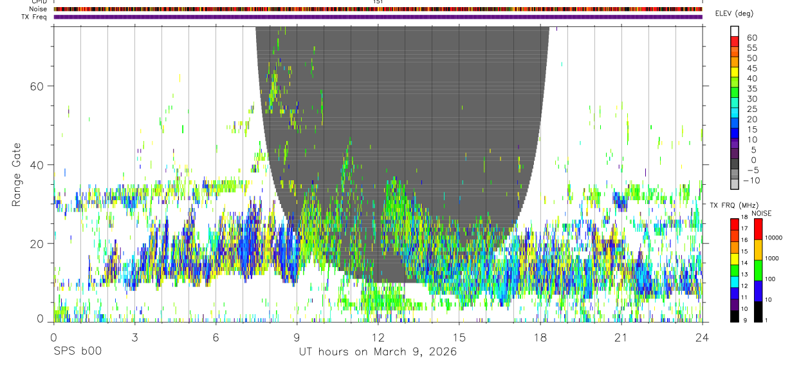The height and width of the screenshot is (365, 790).
Task: Click x-axis tick label '24'
Action: point(703,337)
